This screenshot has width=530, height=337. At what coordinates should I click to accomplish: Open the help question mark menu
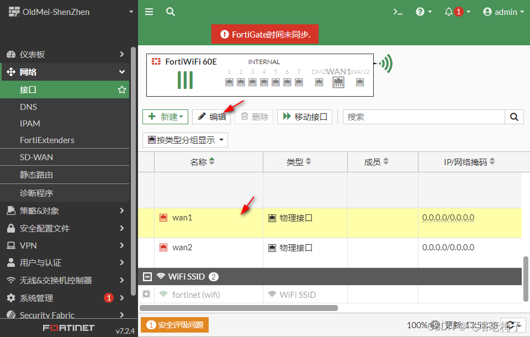(423, 12)
